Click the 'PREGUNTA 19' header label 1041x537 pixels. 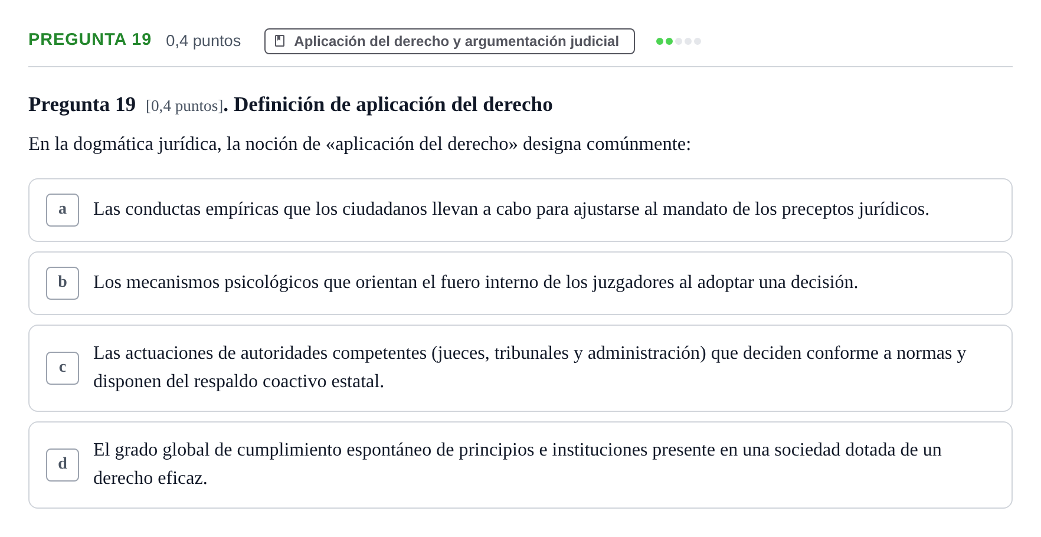(x=90, y=40)
